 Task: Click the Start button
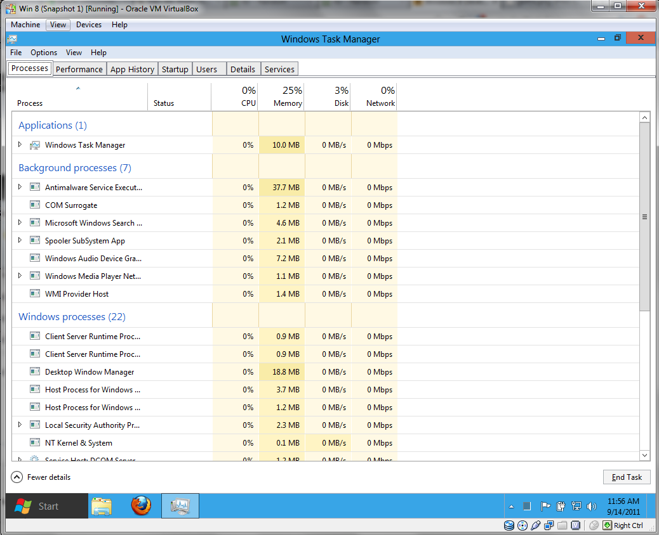tap(46, 506)
